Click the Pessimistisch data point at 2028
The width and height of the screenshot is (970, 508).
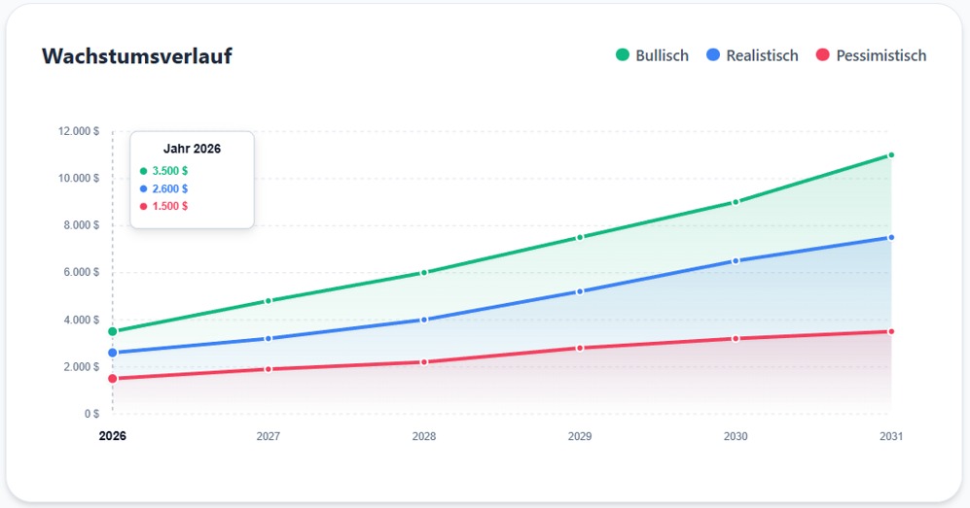click(424, 362)
